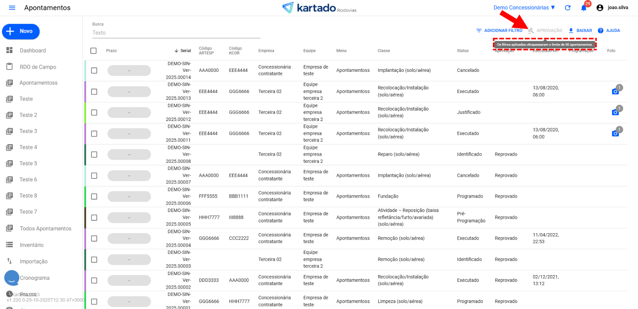The image size is (638, 309).
Task: Open the notifications bell
Action: [x=584, y=8]
